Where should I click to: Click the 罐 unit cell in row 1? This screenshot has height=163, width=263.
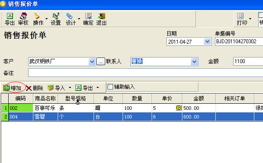(108, 108)
